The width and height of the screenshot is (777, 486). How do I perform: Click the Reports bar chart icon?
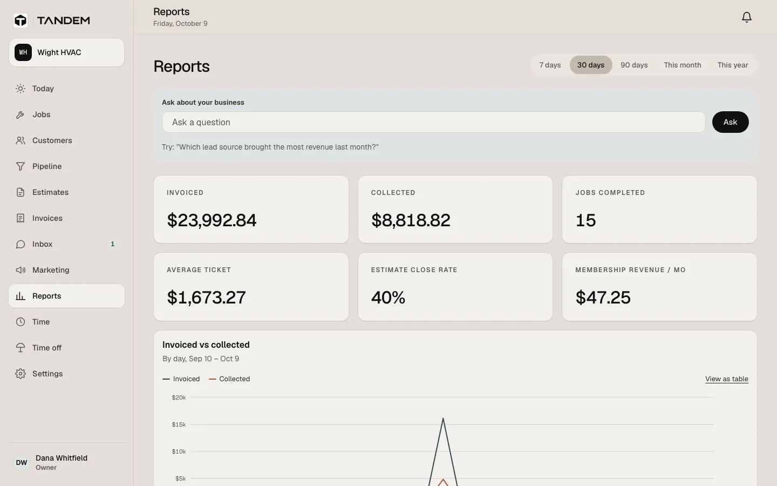[x=21, y=296]
